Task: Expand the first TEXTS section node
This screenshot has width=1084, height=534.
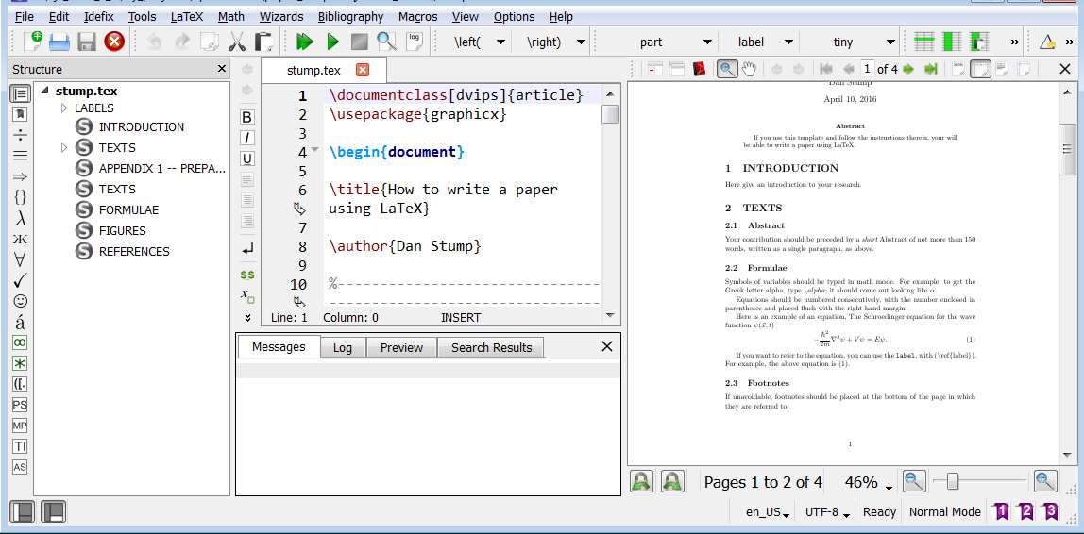Action: 64,147
